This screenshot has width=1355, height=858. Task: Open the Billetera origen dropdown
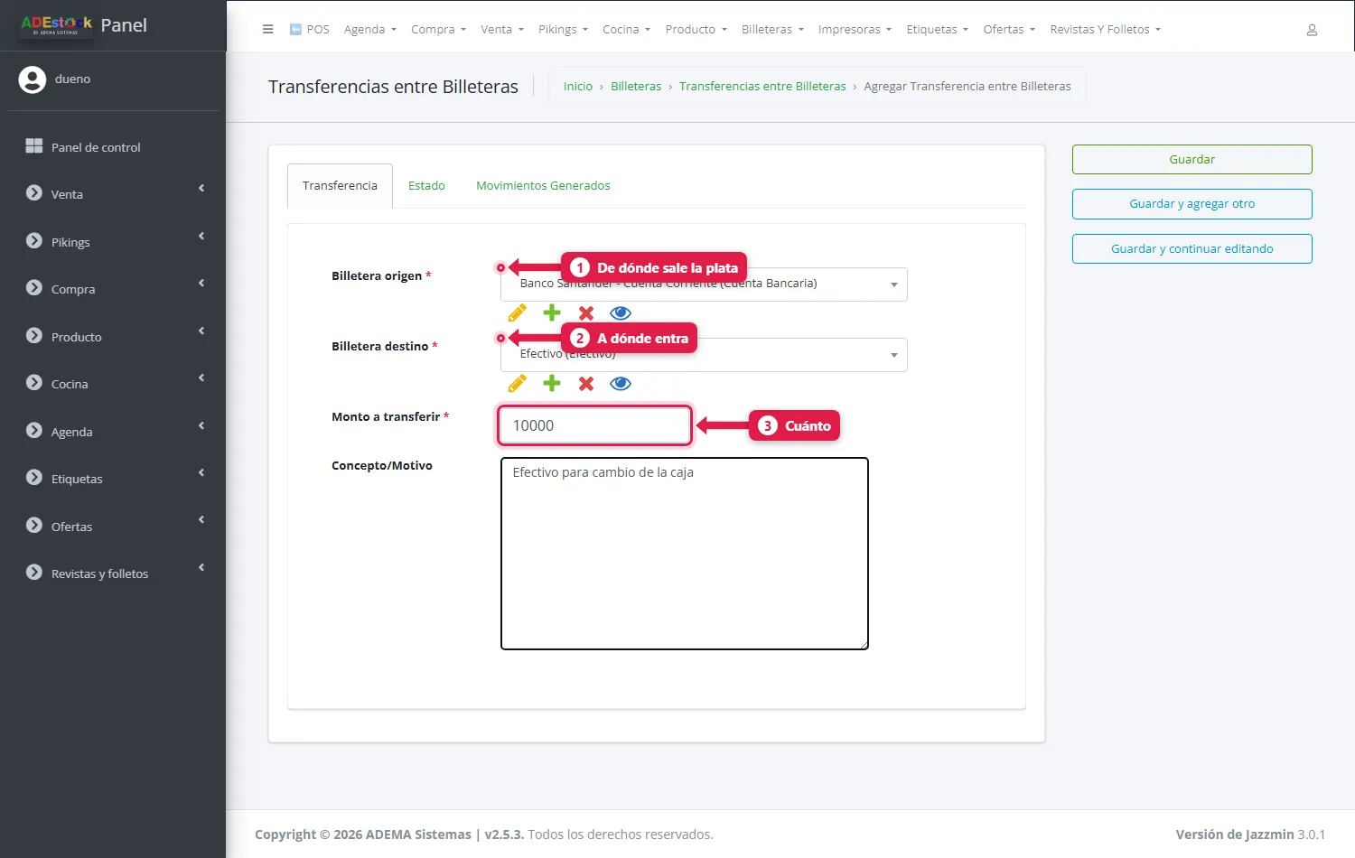click(704, 284)
